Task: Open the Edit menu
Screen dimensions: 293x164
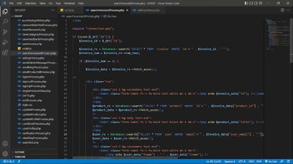Action: click(x=19, y=3)
